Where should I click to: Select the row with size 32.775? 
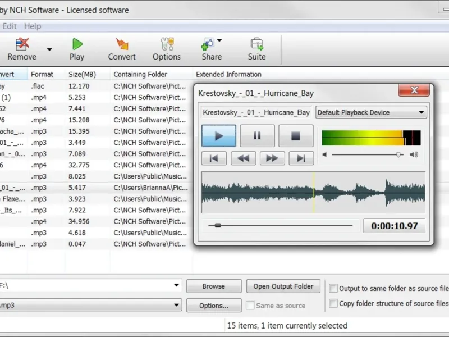(x=96, y=165)
